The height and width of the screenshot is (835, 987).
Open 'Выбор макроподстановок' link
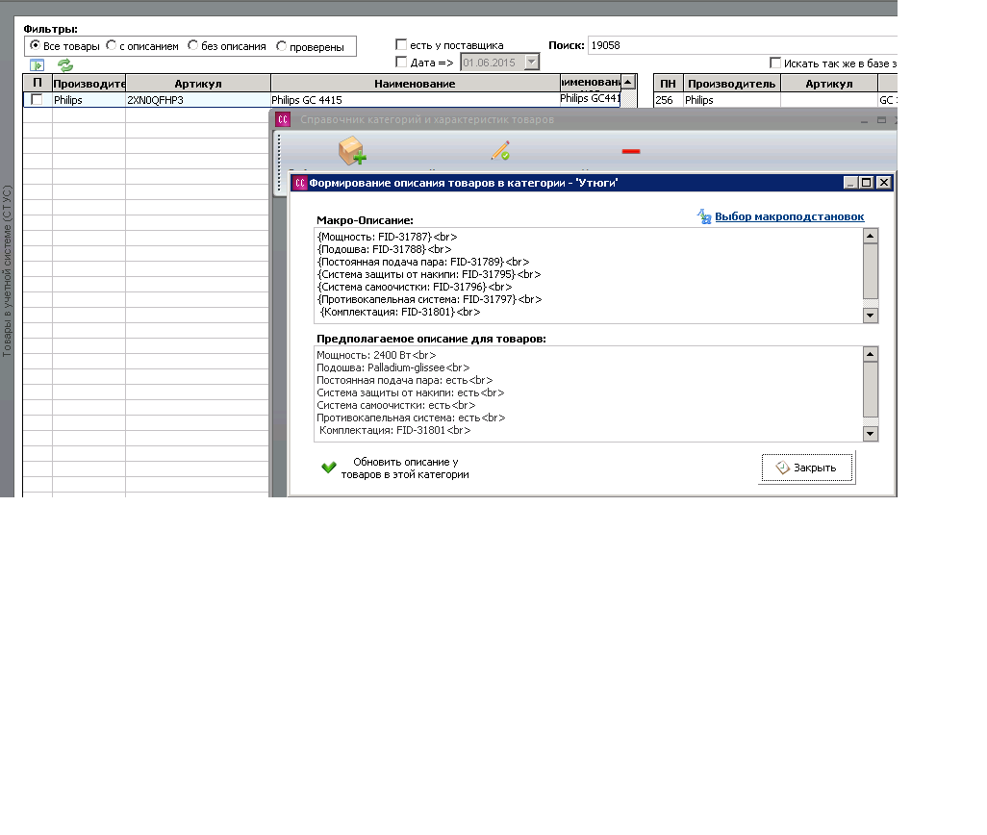pyautogui.click(x=790, y=216)
